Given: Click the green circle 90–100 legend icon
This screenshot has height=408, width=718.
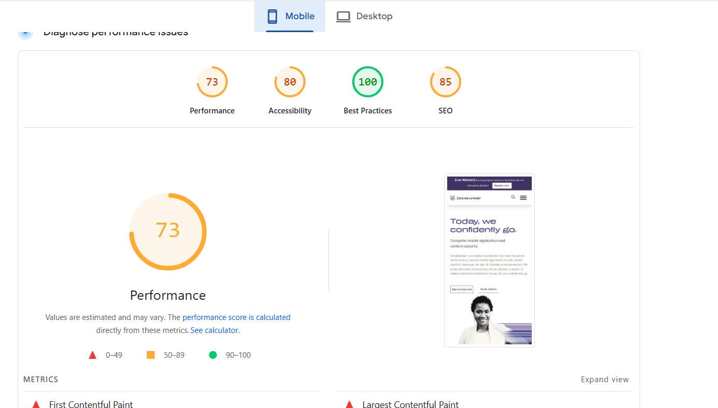Looking at the screenshot, I should pyautogui.click(x=213, y=355).
